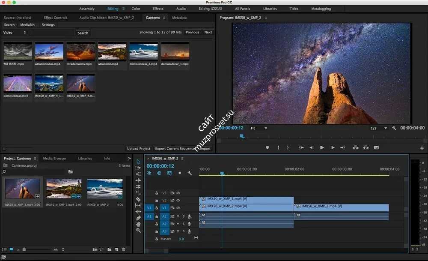This screenshot has height=261, width=428.
Task: Open Project Cantemo panel menu
Action: [x=35, y=159]
